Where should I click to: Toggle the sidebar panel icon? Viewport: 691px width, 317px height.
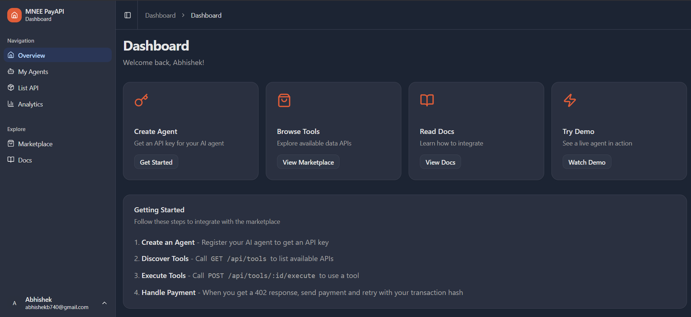pyautogui.click(x=128, y=15)
